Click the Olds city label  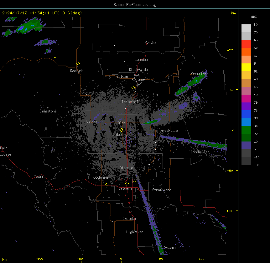pyautogui.click(x=122, y=123)
